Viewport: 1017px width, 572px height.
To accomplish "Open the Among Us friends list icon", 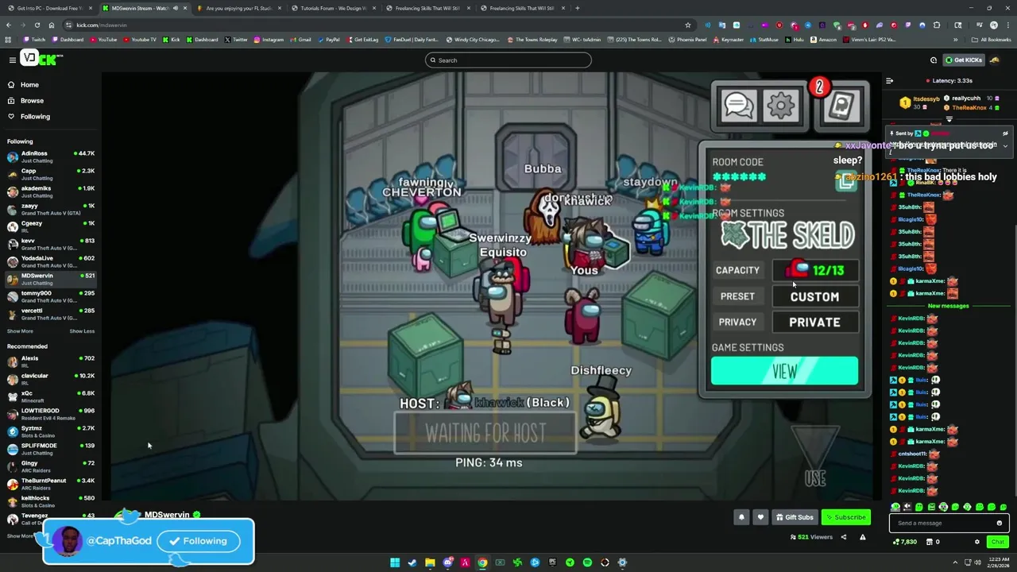I will click(x=841, y=106).
